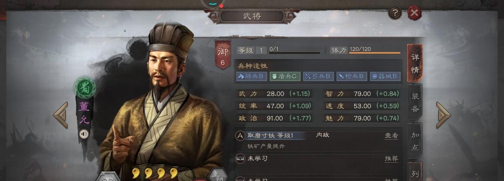
Task: Play the general's voice speaker icon
Action: 84,134
